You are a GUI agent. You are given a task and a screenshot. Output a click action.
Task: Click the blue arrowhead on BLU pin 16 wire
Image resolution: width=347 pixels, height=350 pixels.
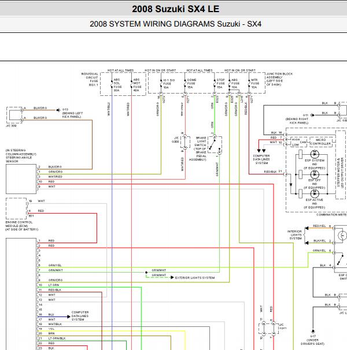69,317
